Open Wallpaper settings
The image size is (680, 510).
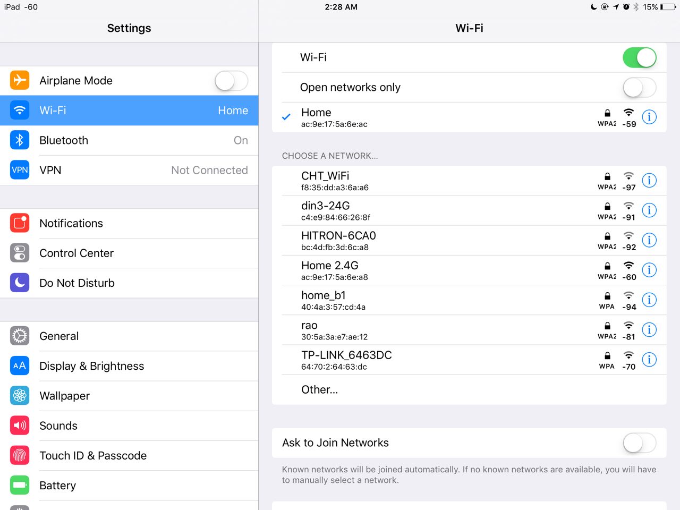(129, 395)
